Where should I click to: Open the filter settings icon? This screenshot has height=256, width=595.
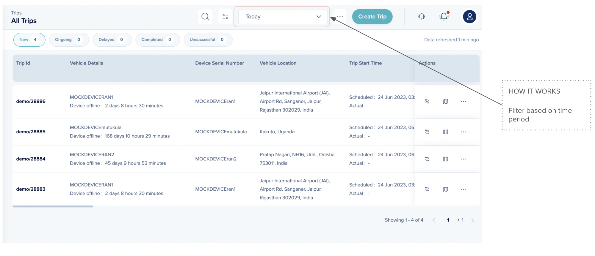[225, 17]
